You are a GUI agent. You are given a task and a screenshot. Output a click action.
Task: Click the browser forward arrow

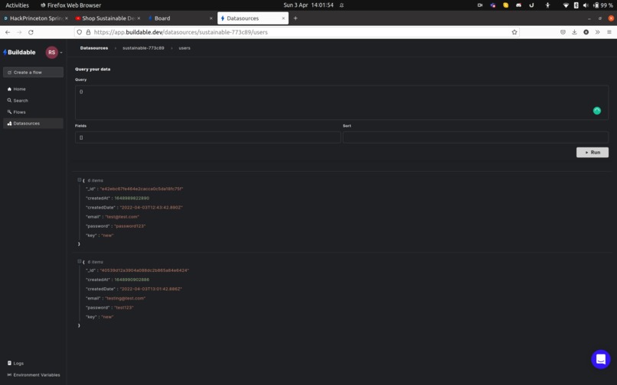click(19, 32)
